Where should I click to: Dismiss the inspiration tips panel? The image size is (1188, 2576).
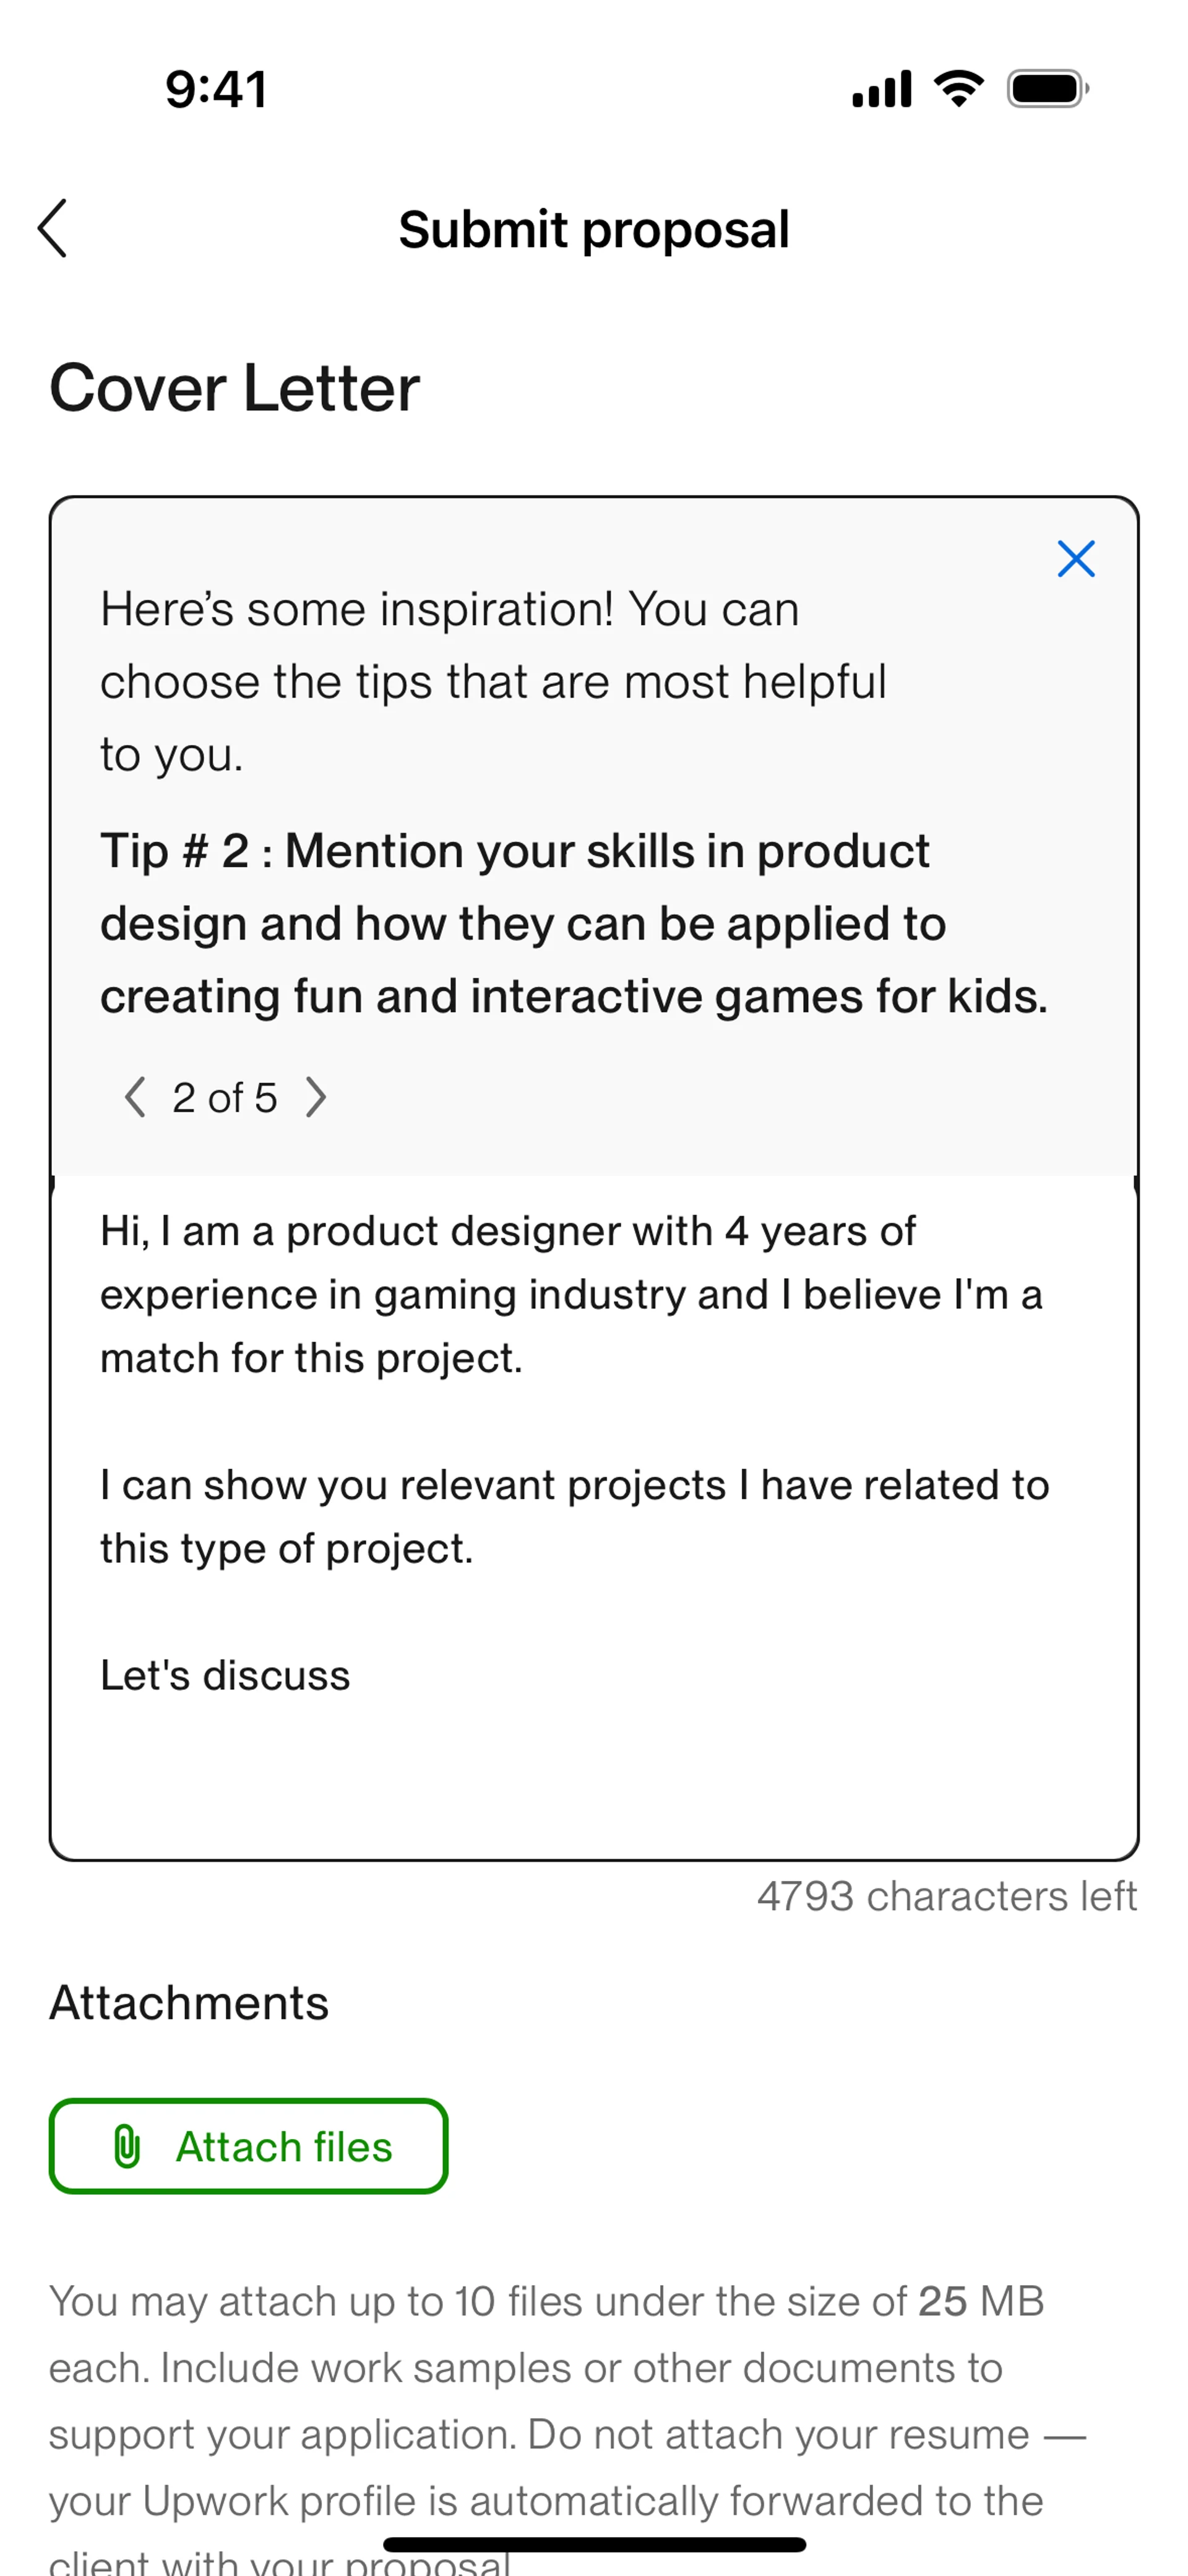tap(1075, 559)
